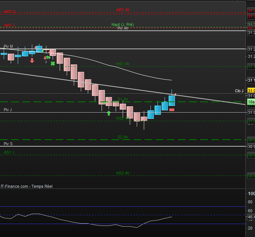Click the 20 mark on RSI axis
This screenshot has height=237, width=255.
coord(250,228)
